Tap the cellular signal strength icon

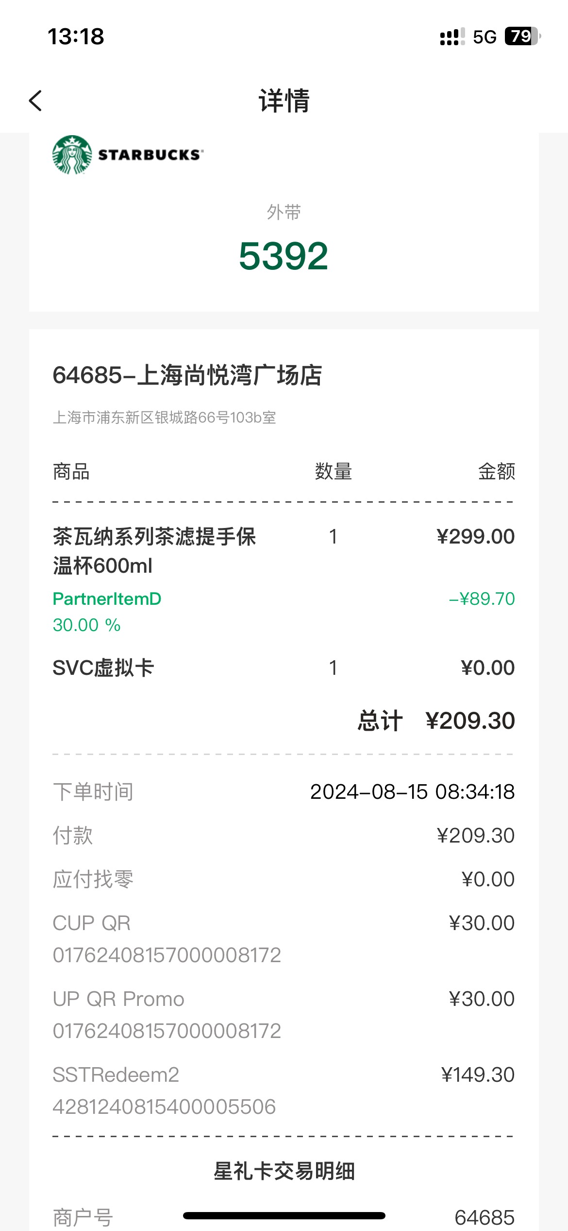452,36
